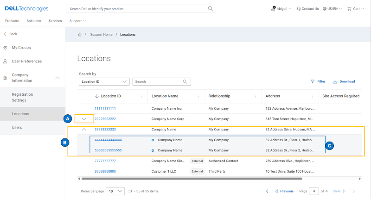
Task: Click the table horizontal scrollbar thumb
Action: click(x=192, y=179)
